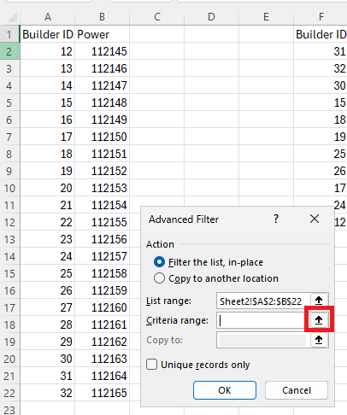Click the Copy to range selector icon
Viewport: 347px width, 415px height.
tap(319, 340)
